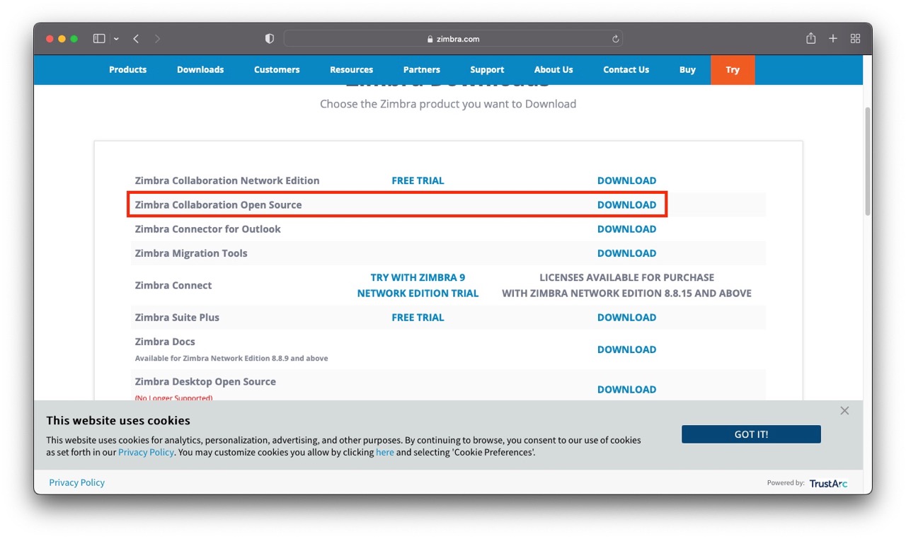906x539 pixels.
Task: Reload the page with refresh icon
Action: pyautogui.click(x=616, y=39)
